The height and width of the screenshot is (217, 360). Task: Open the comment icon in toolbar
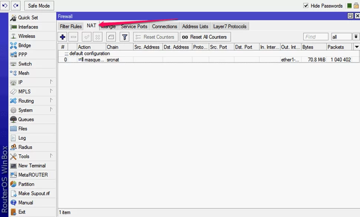[111, 37]
